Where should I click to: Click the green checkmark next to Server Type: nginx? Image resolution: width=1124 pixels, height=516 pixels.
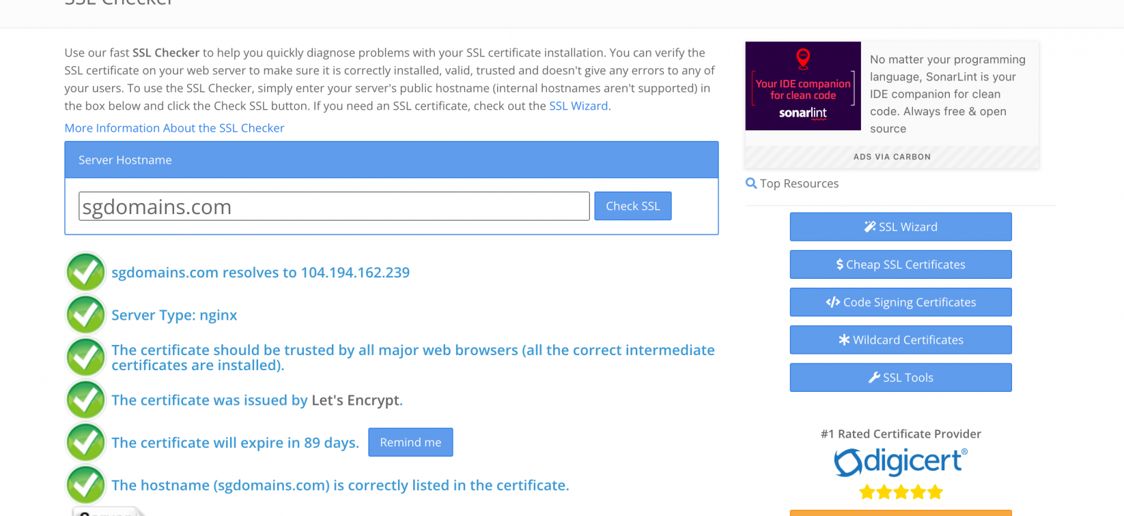click(85, 315)
